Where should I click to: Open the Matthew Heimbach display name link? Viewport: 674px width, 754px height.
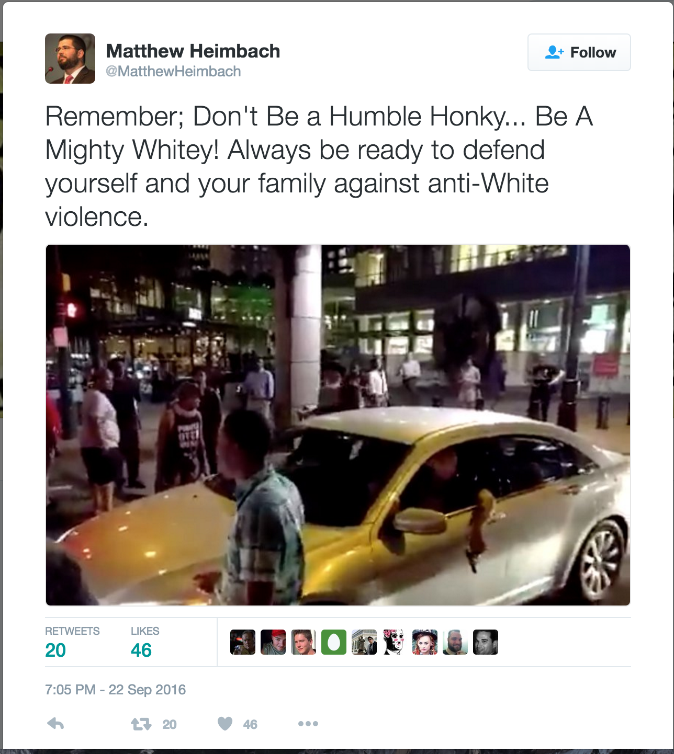click(x=193, y=51)
